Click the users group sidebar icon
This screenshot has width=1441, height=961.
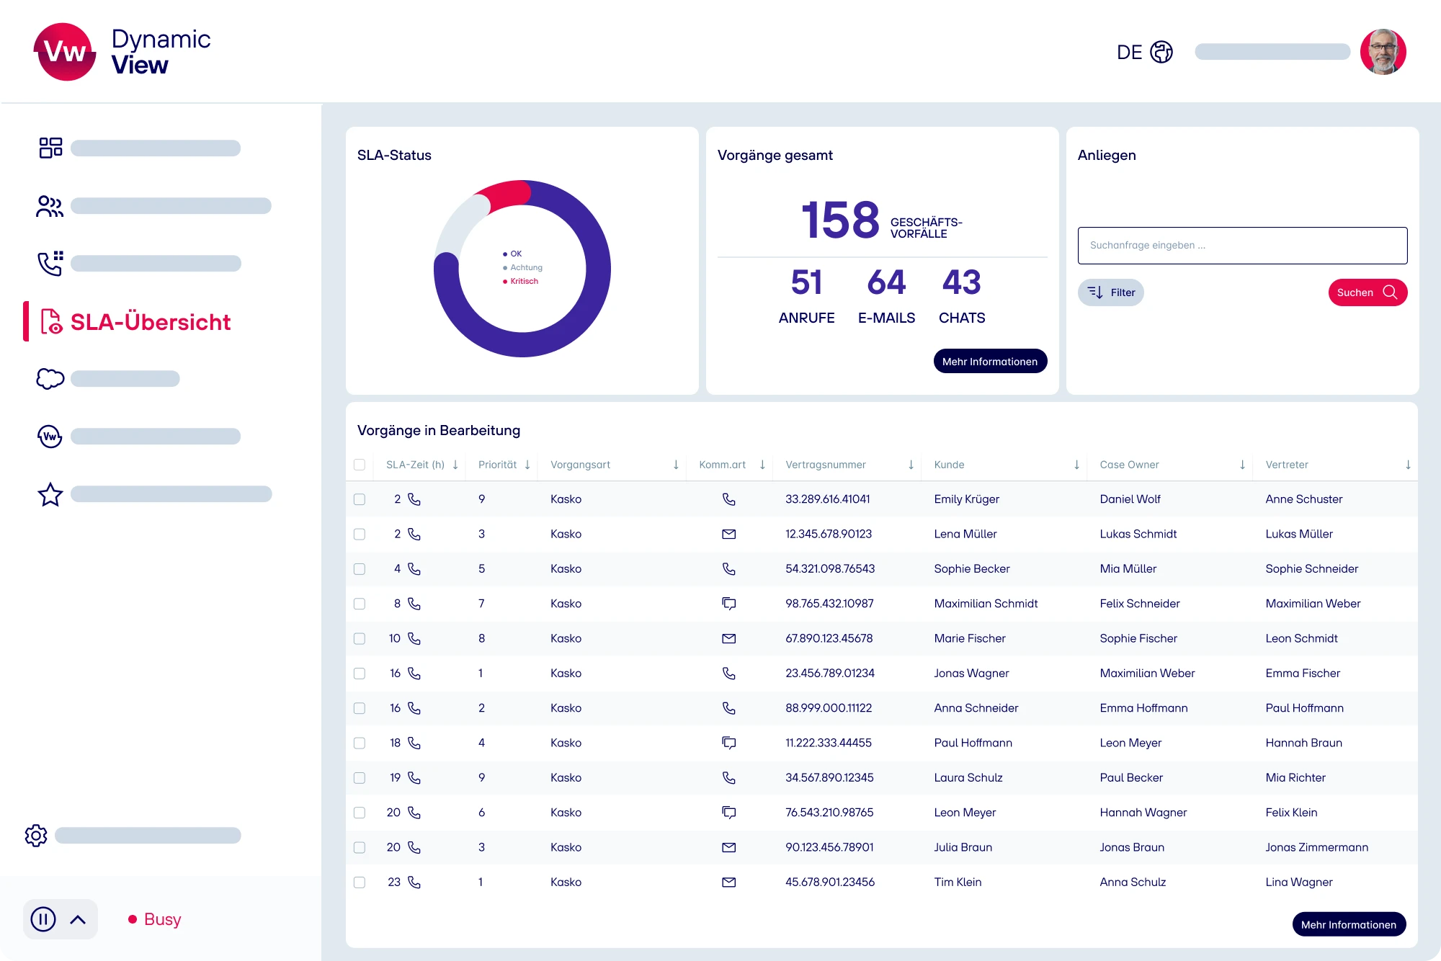50,206
